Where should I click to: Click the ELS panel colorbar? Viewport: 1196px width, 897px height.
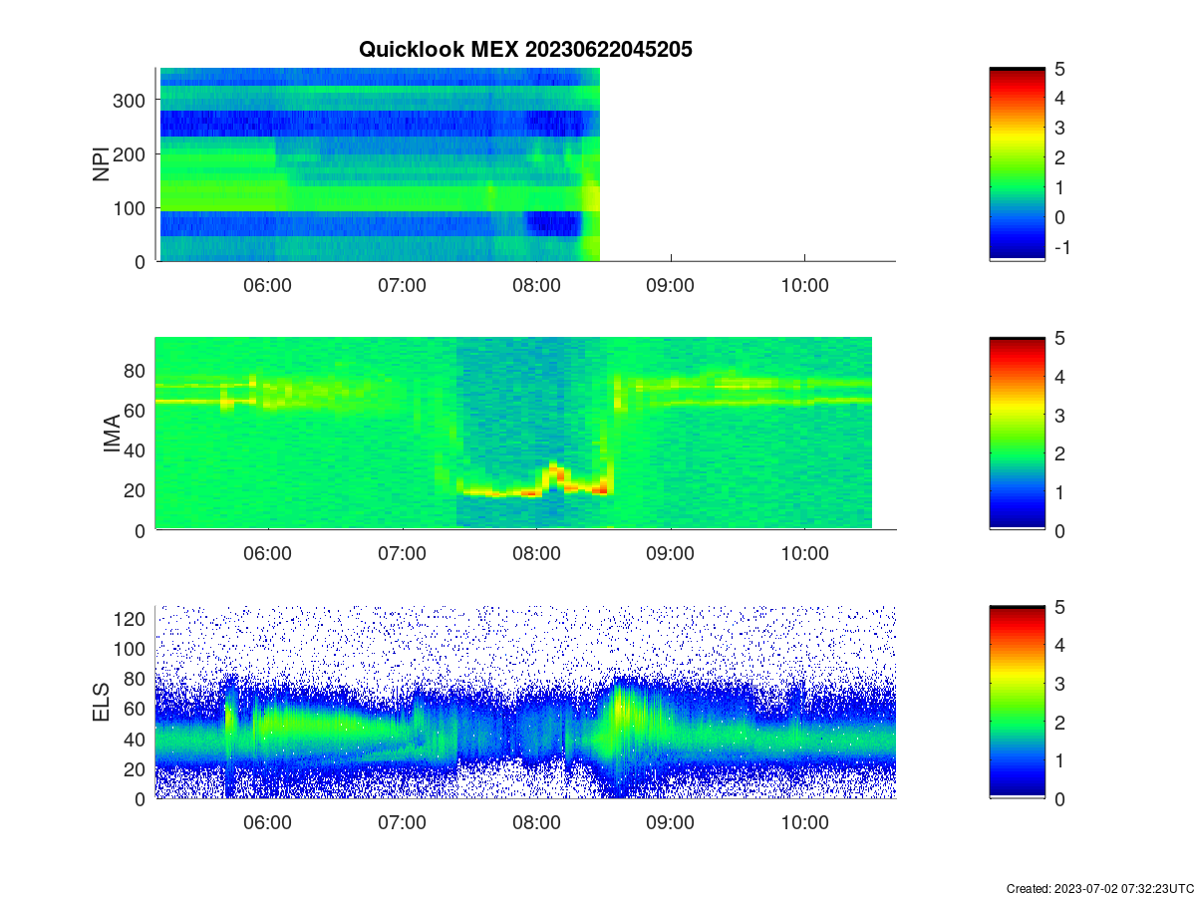coord(1017,702)
